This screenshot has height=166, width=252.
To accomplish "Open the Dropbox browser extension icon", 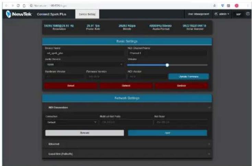I will click(x=223, y=5).
